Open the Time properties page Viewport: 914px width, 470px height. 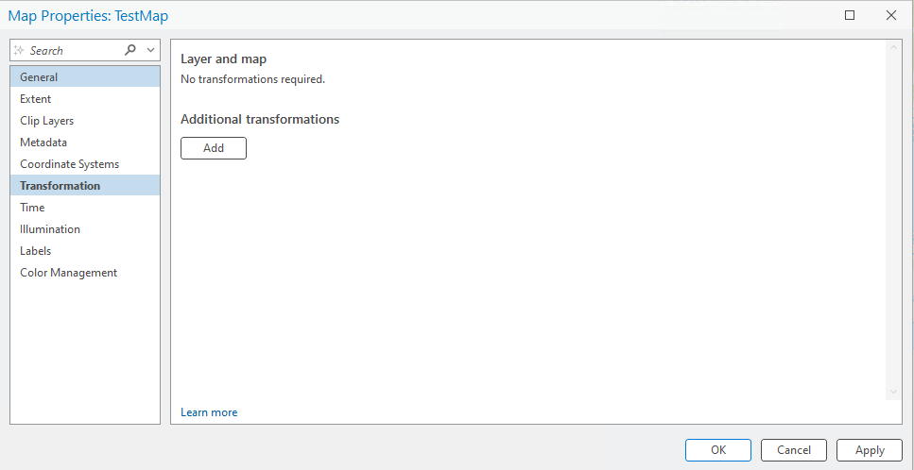[85, 207]
